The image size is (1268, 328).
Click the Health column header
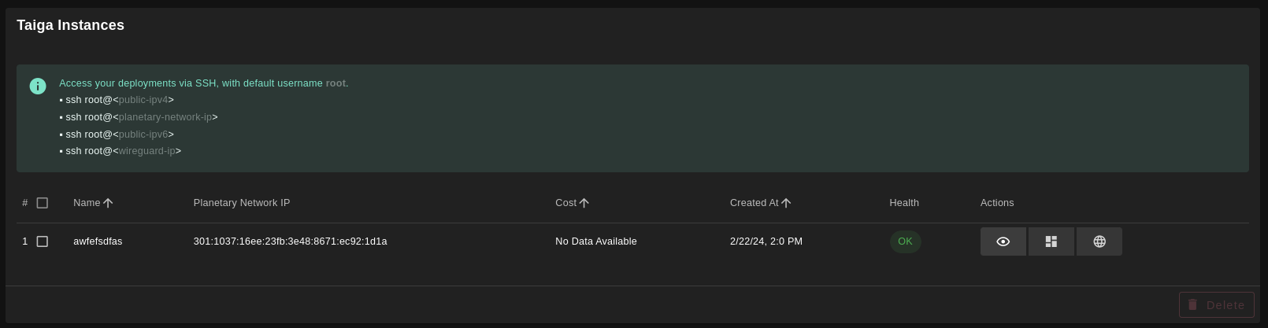click(904, 203)
